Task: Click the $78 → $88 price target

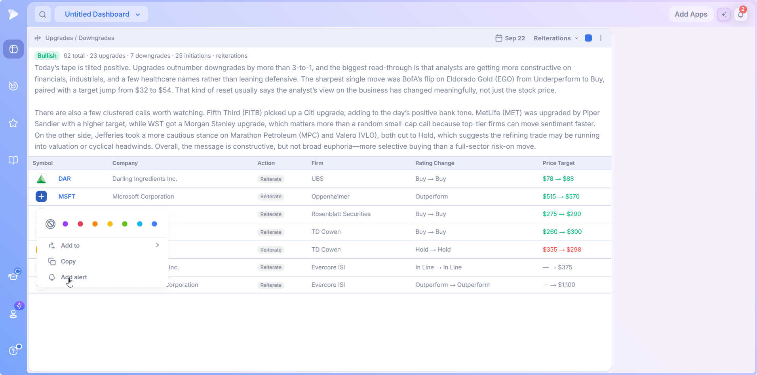Action: click(x=558, y=179)
